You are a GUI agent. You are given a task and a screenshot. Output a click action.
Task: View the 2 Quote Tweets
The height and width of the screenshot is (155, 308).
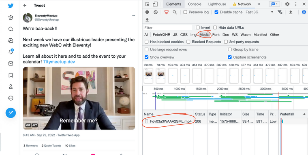(x=51, y=146)
